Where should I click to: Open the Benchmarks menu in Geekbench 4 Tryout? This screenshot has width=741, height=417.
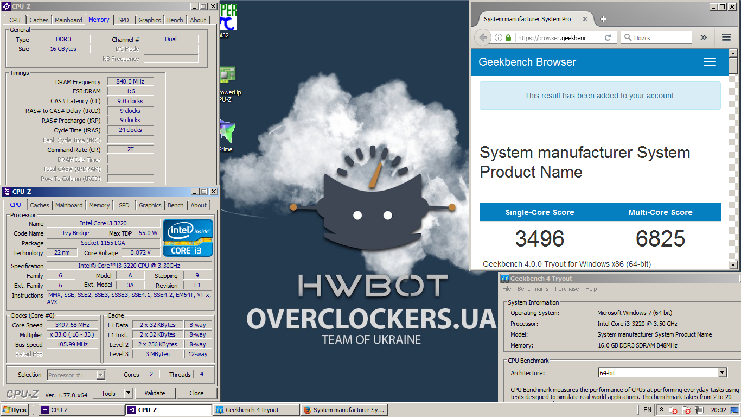pos(533,289)
